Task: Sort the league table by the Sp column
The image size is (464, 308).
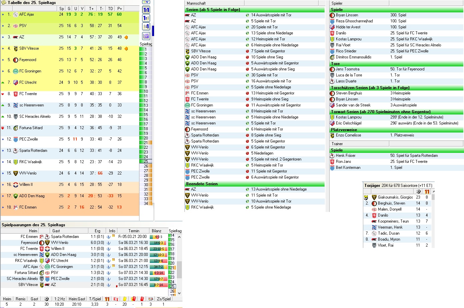Action: pos(61,9)
